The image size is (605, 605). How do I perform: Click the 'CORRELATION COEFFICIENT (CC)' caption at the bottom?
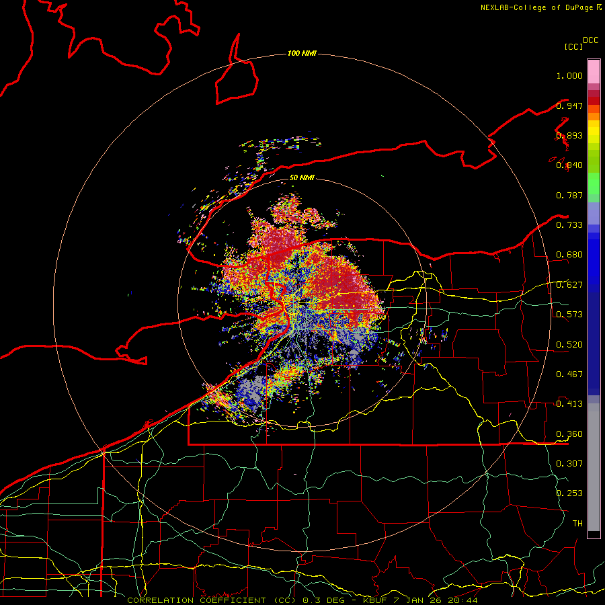pyautogui.click(x=212, y=600)
